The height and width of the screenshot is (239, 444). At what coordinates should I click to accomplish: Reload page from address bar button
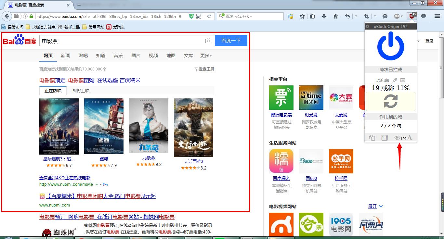pyautogui.click(x=209, y=16)
